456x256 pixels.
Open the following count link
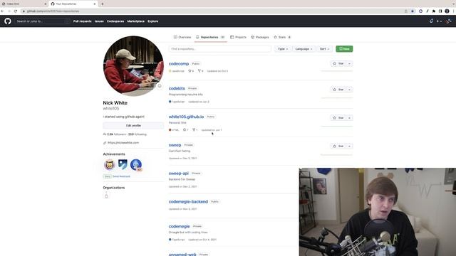[x=138, y=134]
